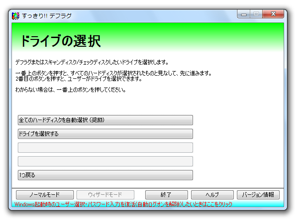297x220 pixels.
Task: Click the すっきり!! デフラグ title text
Action: tap(47, 16)
